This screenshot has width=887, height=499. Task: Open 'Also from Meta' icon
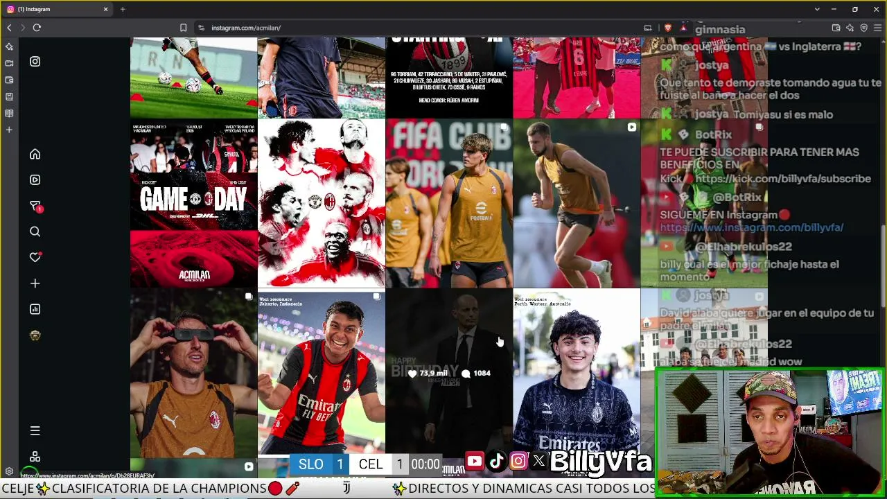[35, 457]
